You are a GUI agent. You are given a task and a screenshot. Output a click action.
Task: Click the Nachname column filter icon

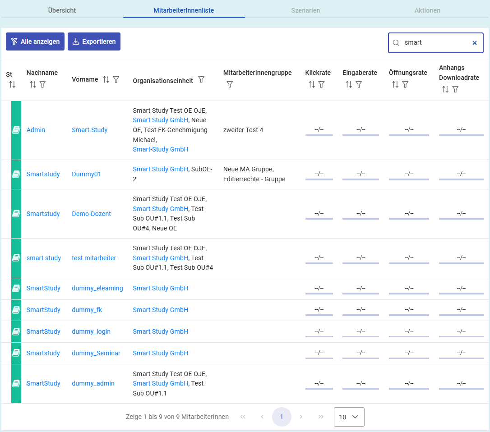pyautogui.click(x=43, y=84)
